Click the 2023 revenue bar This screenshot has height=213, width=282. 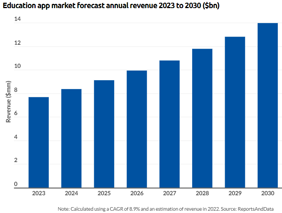click(39, 142)
